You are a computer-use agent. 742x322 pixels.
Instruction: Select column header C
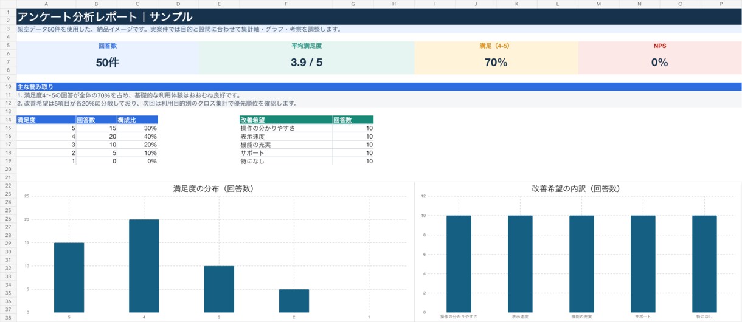(x=137, y=4)
